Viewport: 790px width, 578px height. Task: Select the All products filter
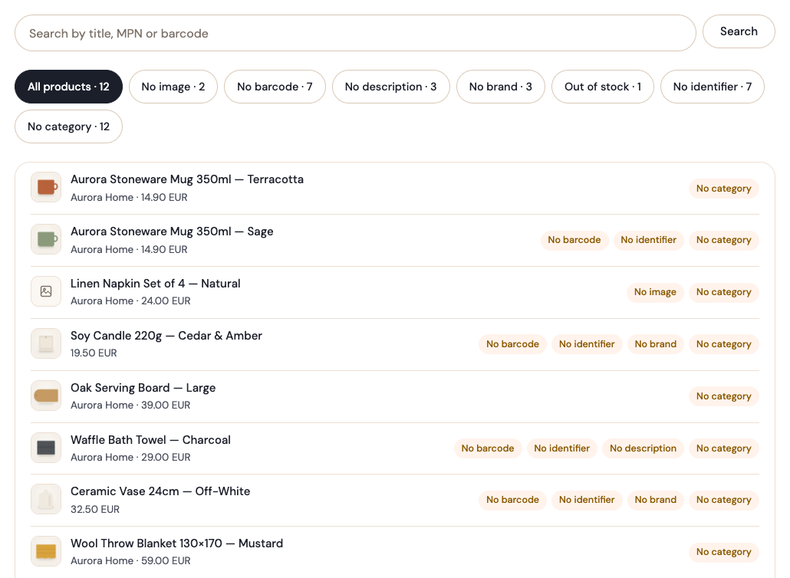tap(68, 87)
